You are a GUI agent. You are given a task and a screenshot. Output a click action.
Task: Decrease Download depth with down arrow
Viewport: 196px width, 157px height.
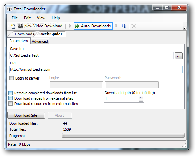coord(141,100)
